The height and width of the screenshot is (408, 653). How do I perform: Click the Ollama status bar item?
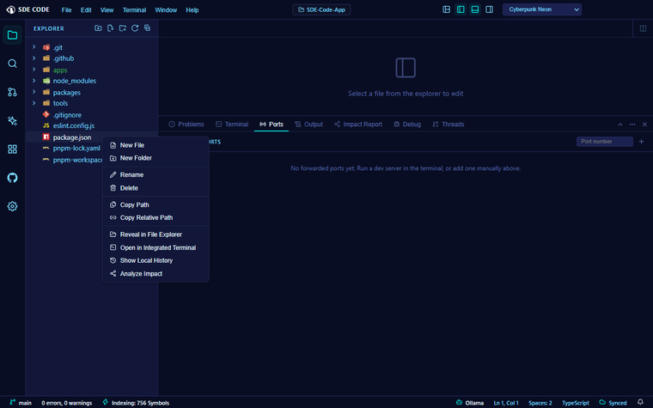pos(470,403)
